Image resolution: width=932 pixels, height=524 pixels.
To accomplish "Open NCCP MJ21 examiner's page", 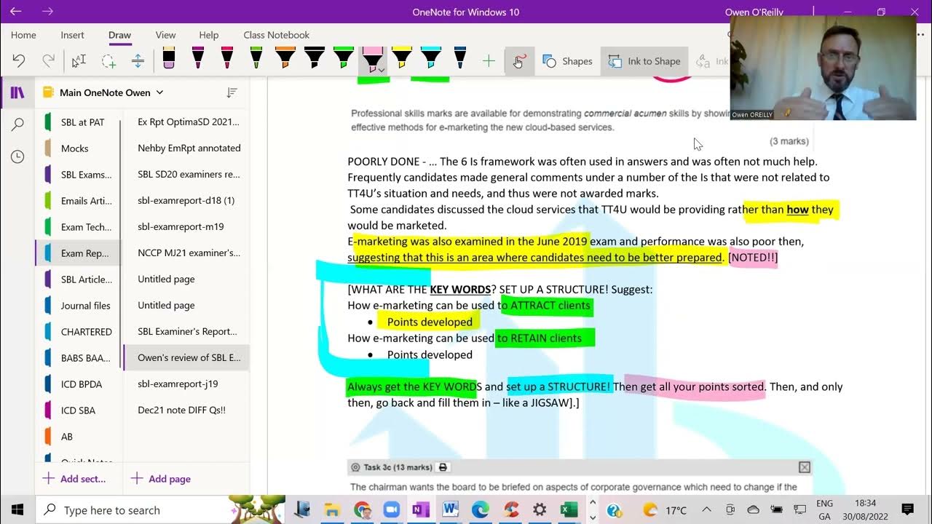I will [x=186, y=253].
